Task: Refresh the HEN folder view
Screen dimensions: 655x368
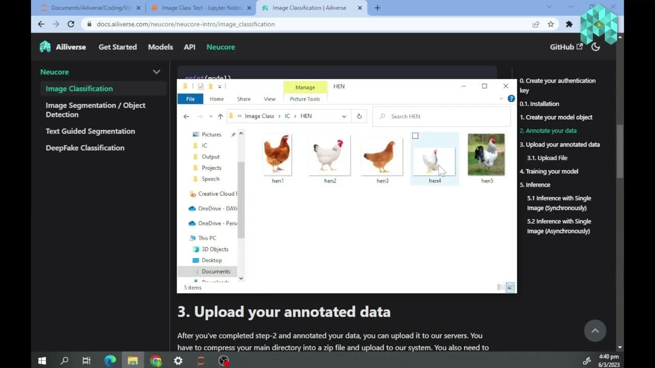Action: click(x=359, y=117)
